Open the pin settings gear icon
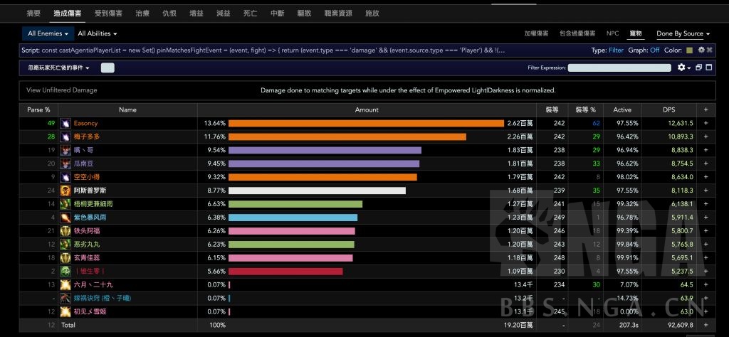The width and height of the screenshot is (729, 337). coord(701,50)
